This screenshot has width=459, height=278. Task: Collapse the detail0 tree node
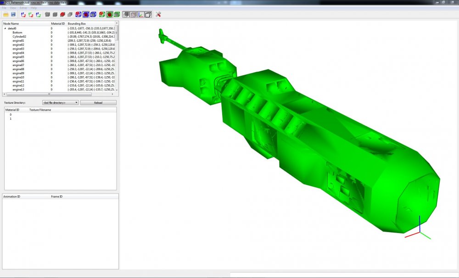5,28
